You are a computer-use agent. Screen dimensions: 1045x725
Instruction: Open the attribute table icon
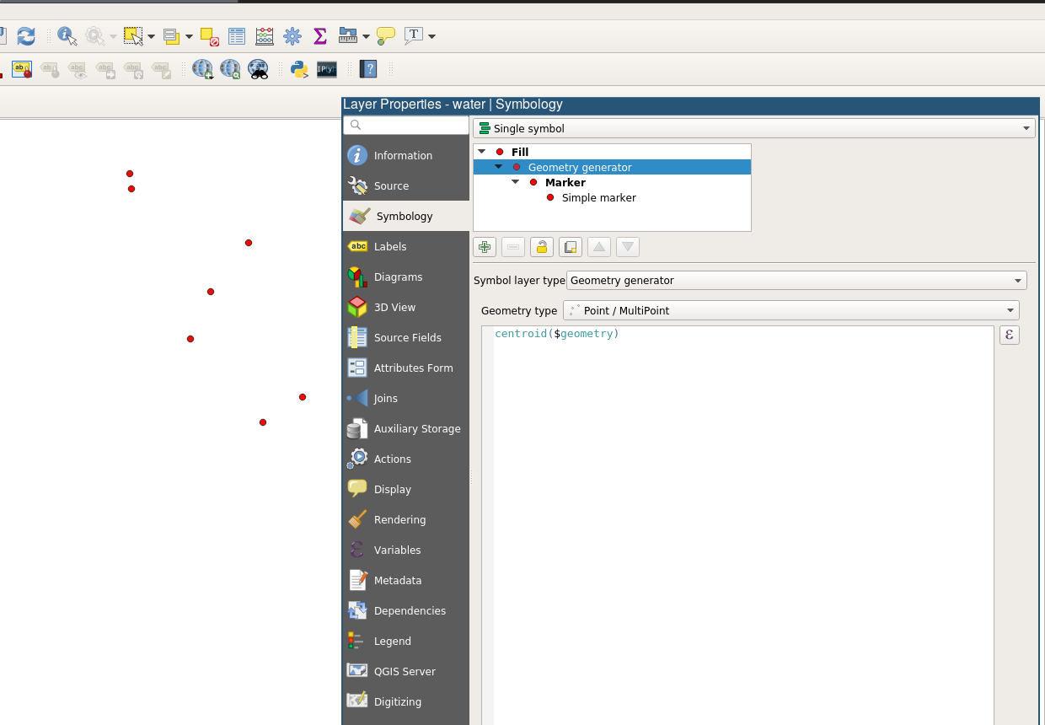point(237,36)
